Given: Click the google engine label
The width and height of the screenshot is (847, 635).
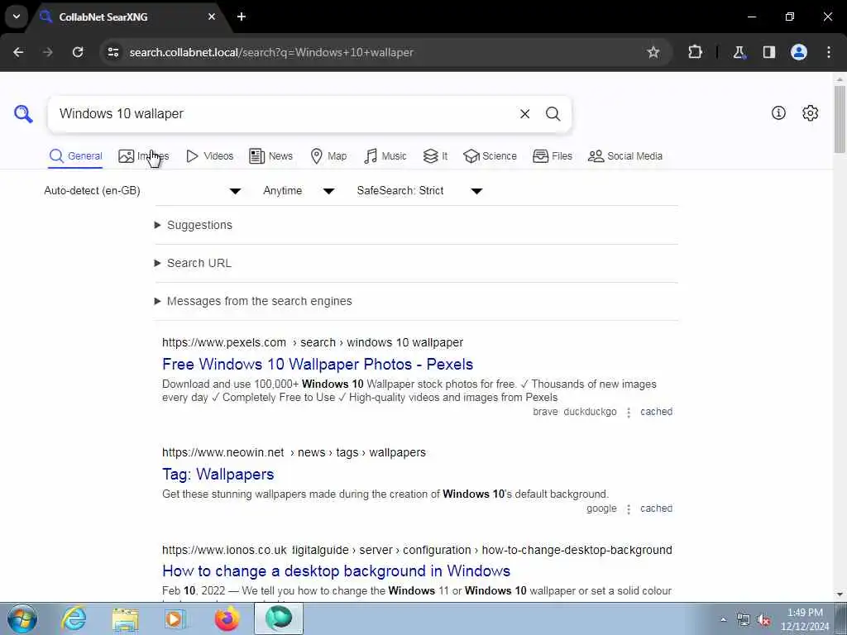Looking at the screenshot, I should 601,508.
